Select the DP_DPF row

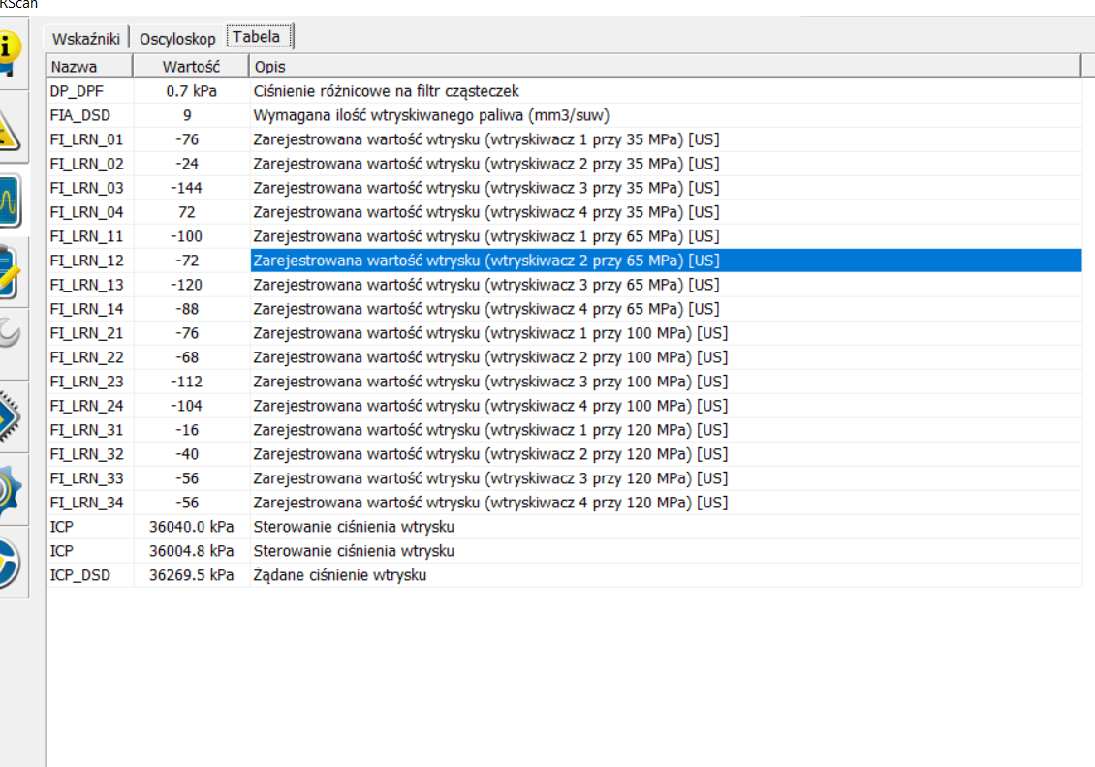(87, 91)
